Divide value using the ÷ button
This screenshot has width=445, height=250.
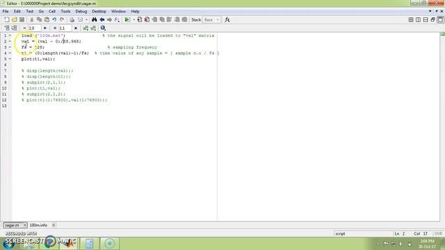coord(55,28)
